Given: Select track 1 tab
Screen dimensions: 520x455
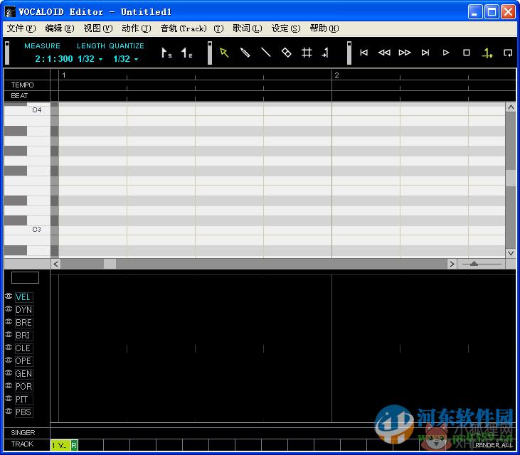Looking at the screenshot, I should [x=60, y=445].
